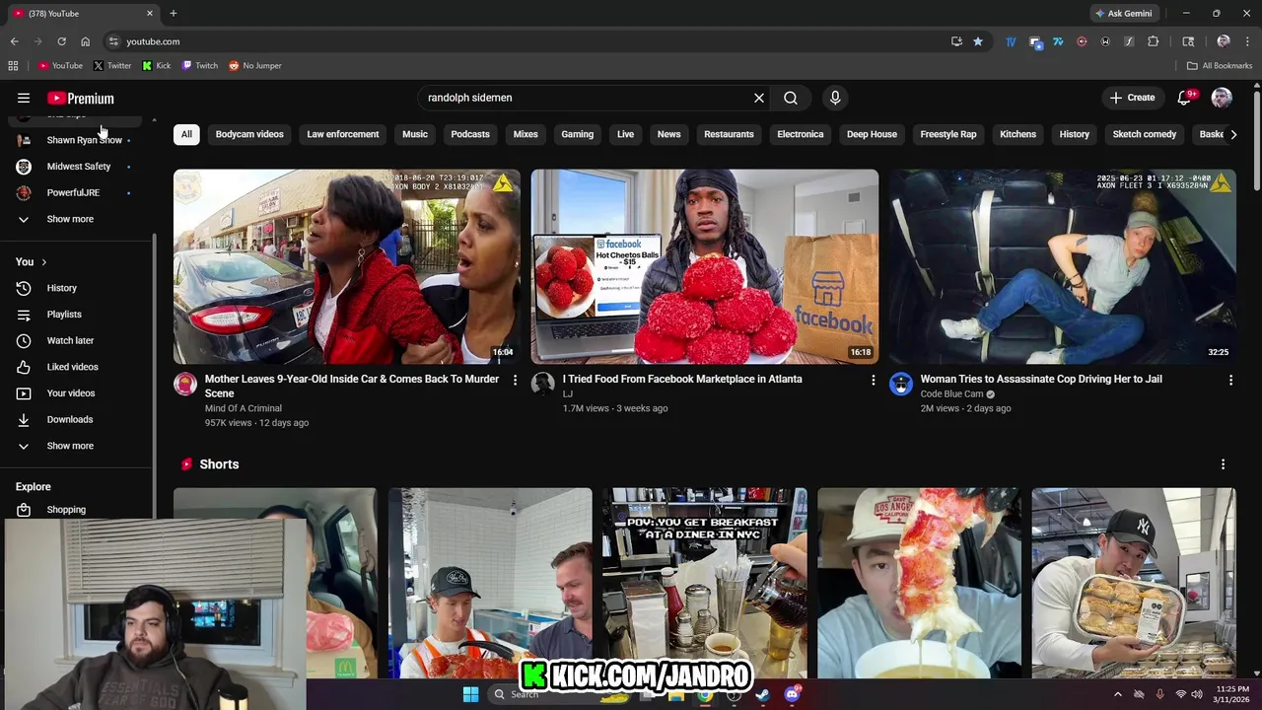Select the Deep House filter chip
The width and height of the screenshot is (1262, 710).
point(872,134)
